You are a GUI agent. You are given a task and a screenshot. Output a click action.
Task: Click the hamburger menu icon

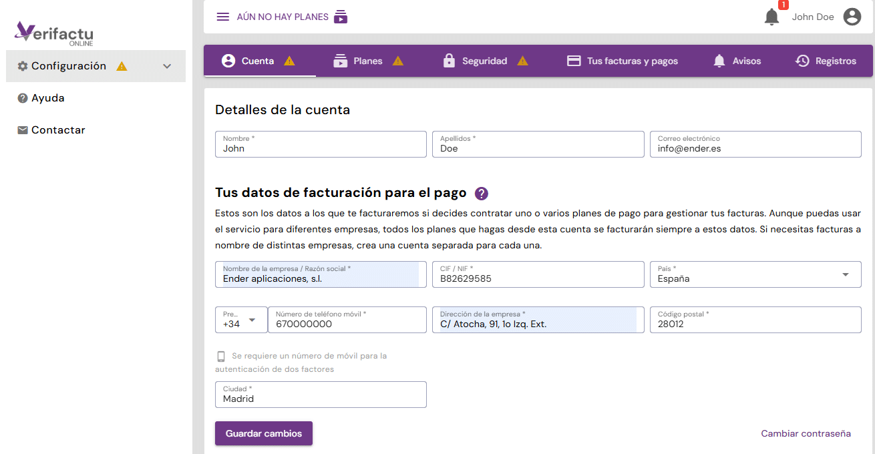(223, 17)
